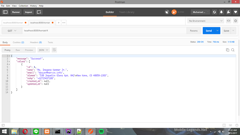This screenshot has width=240, height=135.
Task: Click the 200 OK status text
Action: [200, 42]
